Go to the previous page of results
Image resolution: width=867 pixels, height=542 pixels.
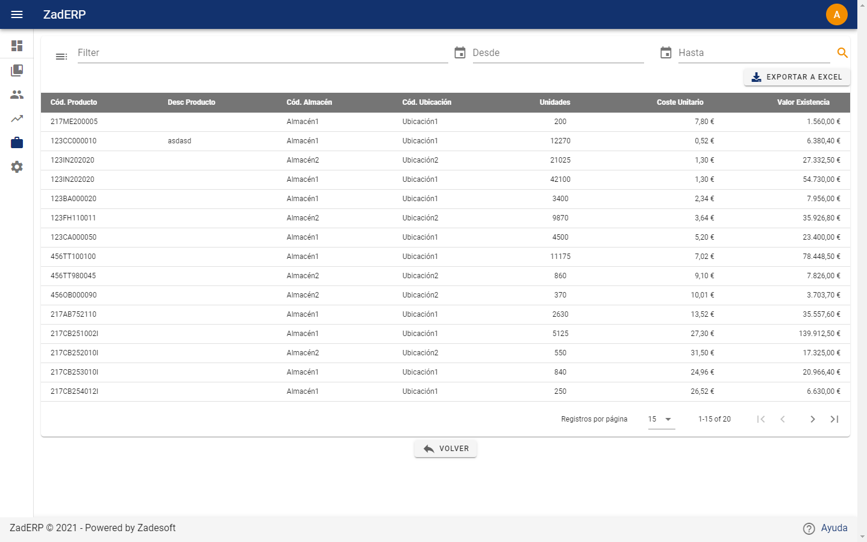point(783,419)
